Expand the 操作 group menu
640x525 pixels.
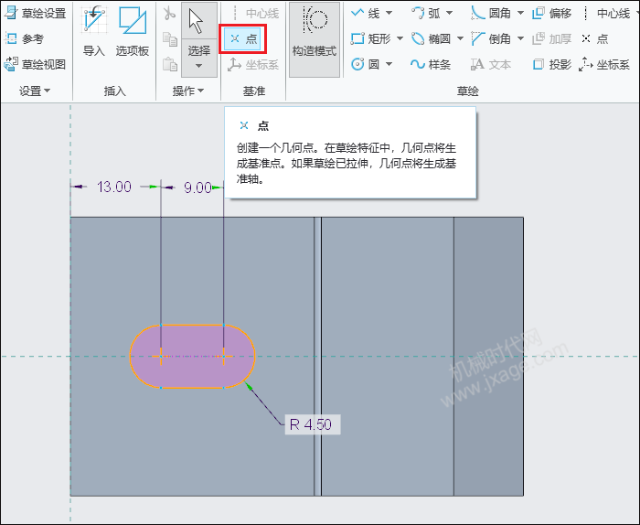coord(187,91)
